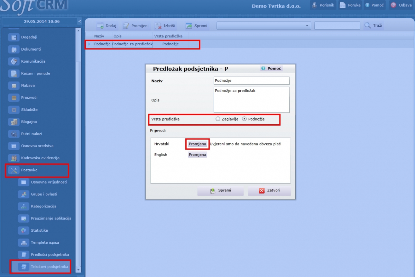
Task: Click the Naziv input field
Action: click(x=252, y=80)
